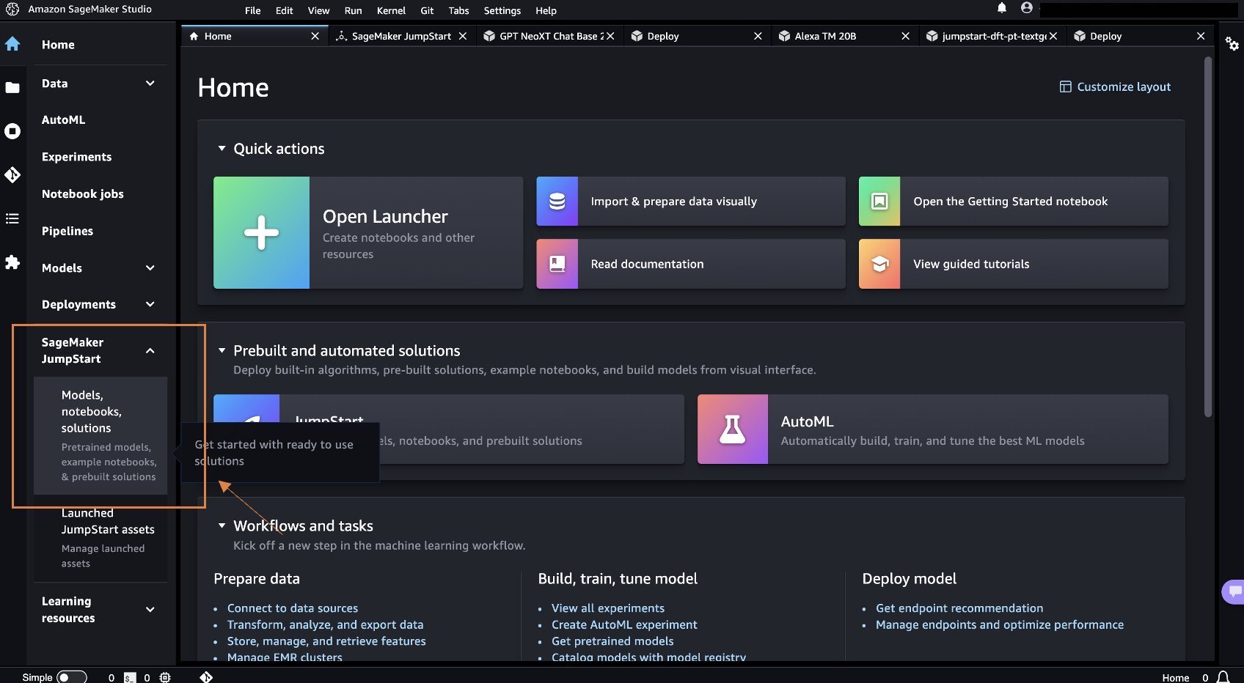This screenshot has height=683, width=1244.
Task: Click the Read documentation card
Action: pyautogui.click(x=691, y=264)
